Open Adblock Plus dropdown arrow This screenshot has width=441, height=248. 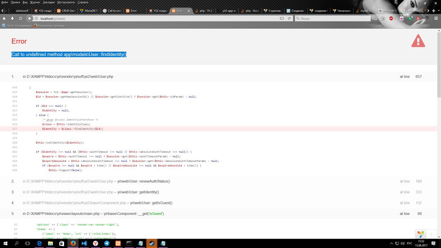(396, 18)
